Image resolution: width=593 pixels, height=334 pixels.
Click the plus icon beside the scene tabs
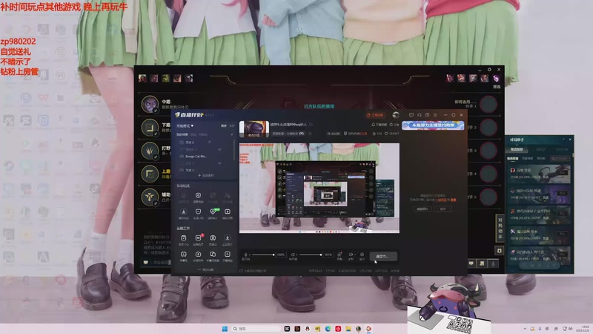232,134
